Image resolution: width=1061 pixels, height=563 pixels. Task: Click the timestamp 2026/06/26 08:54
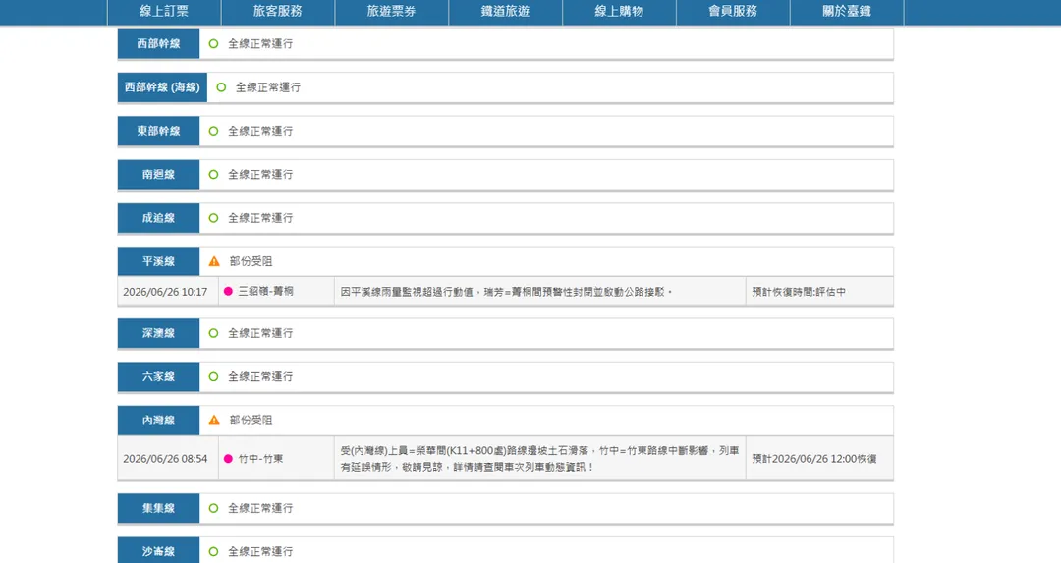(x=165, y=459)
